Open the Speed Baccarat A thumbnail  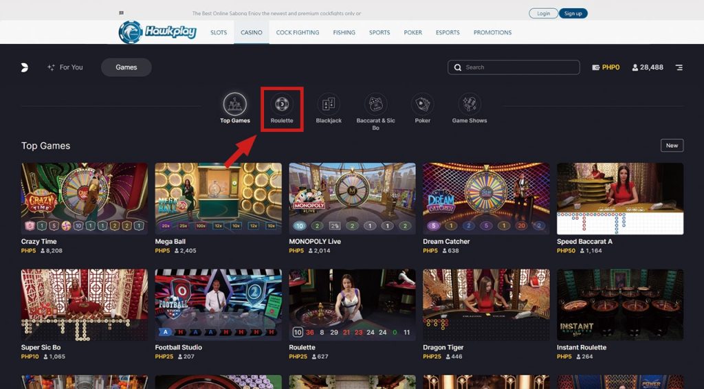pos(620,199)
